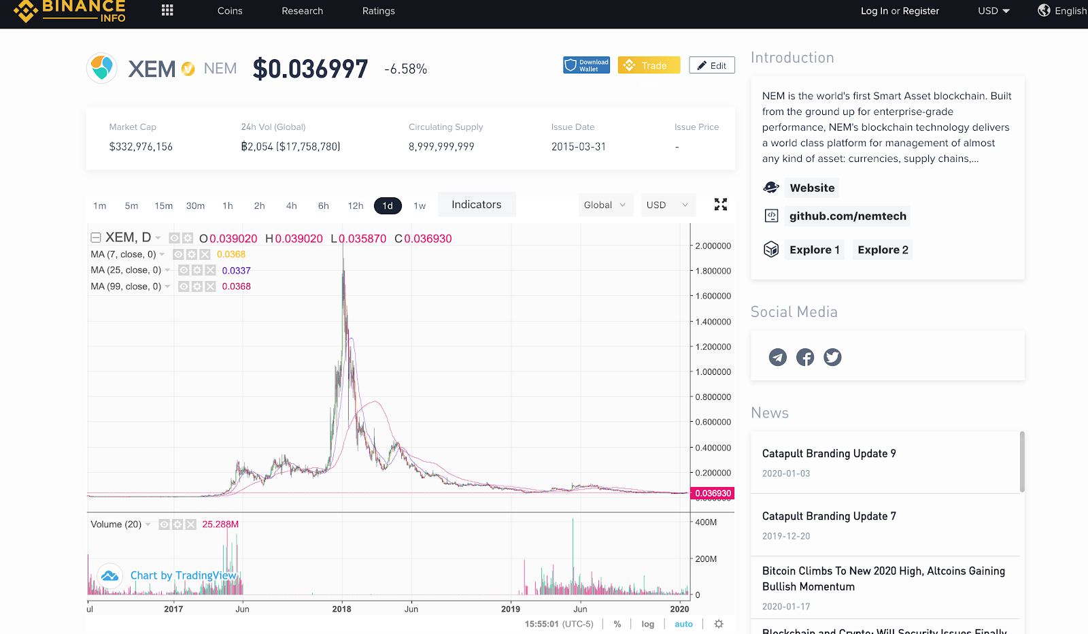Open Explore 1 link
Viewport: 1088px width, 634px height.
(x=815, y=250)
